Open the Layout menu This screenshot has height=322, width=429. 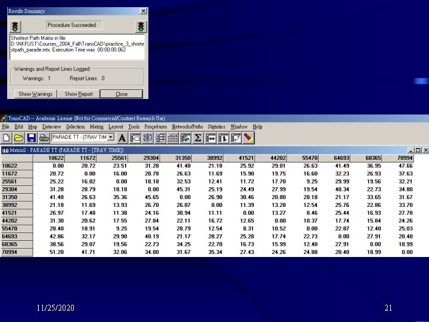point(116,127)
